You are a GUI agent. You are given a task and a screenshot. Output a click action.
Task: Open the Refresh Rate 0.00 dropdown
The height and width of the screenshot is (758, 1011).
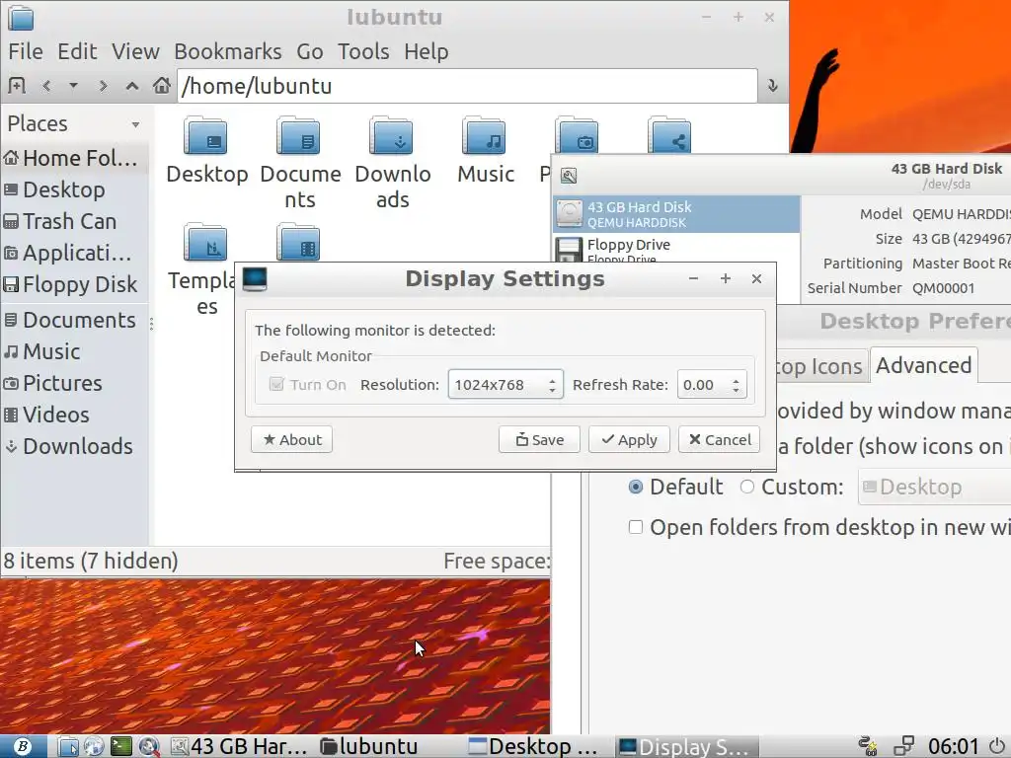point(712,385)
